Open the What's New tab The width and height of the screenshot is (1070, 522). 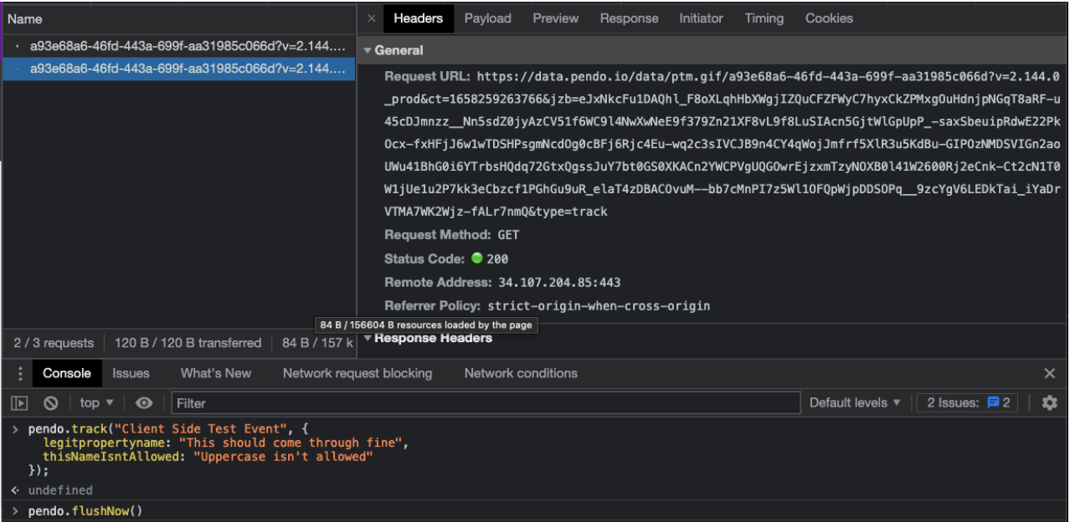click(216, 373)
